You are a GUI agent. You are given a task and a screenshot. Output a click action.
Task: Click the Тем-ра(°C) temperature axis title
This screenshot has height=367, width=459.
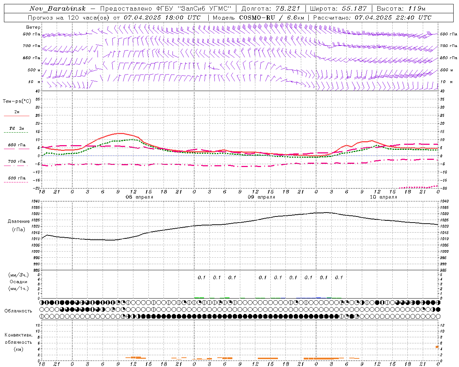click(x=17, y=101)
